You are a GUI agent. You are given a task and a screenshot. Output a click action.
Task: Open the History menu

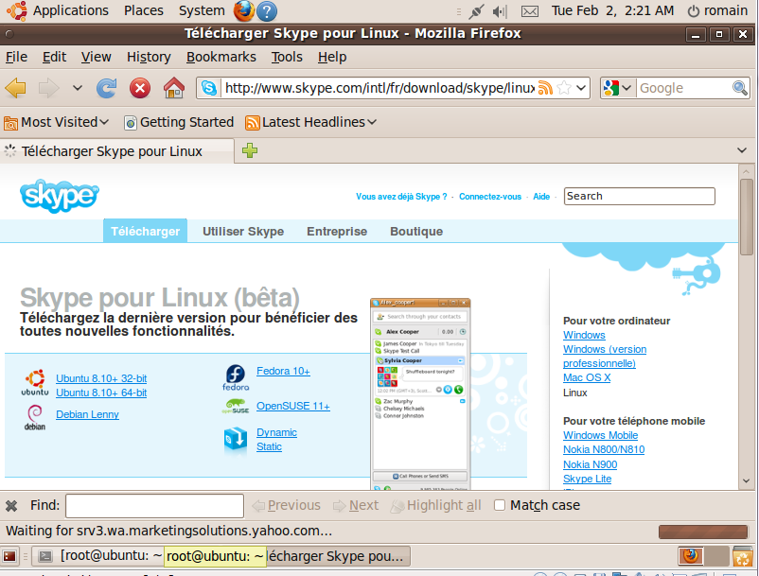[x=149, y=57]
